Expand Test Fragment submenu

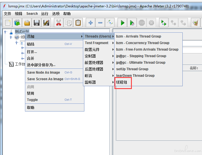point(99,43)
